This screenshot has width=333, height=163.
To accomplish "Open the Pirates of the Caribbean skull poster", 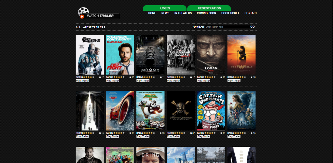I will [x=181, y=111].
